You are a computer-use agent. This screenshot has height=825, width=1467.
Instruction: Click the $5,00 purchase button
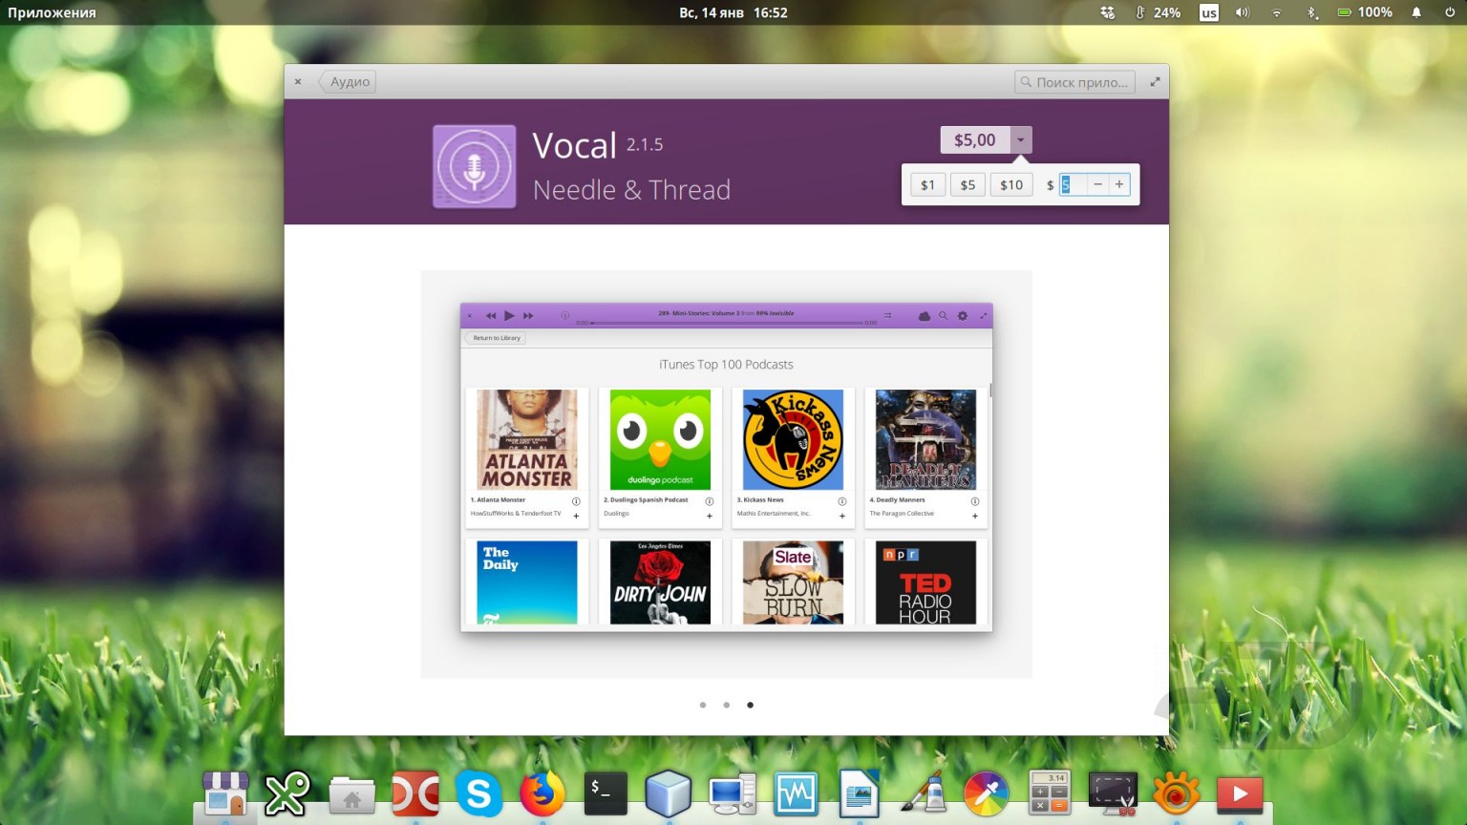tap(975, 140)
